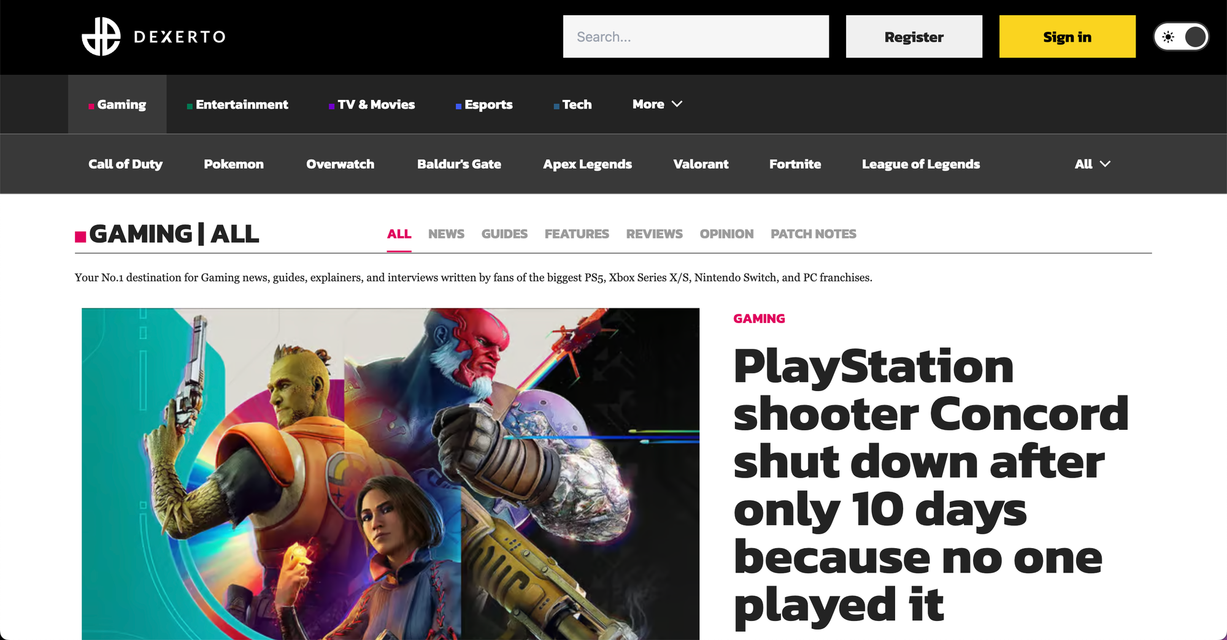Switch to the GUIDES tab
1227x640 pixels.
(504, 234)
